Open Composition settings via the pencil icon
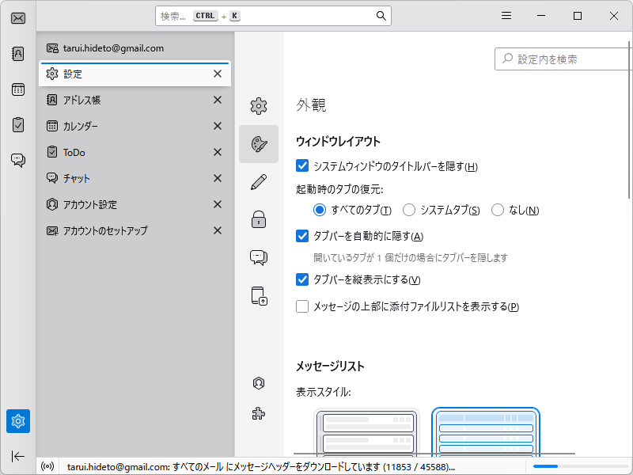 click(x=259, y=182)
